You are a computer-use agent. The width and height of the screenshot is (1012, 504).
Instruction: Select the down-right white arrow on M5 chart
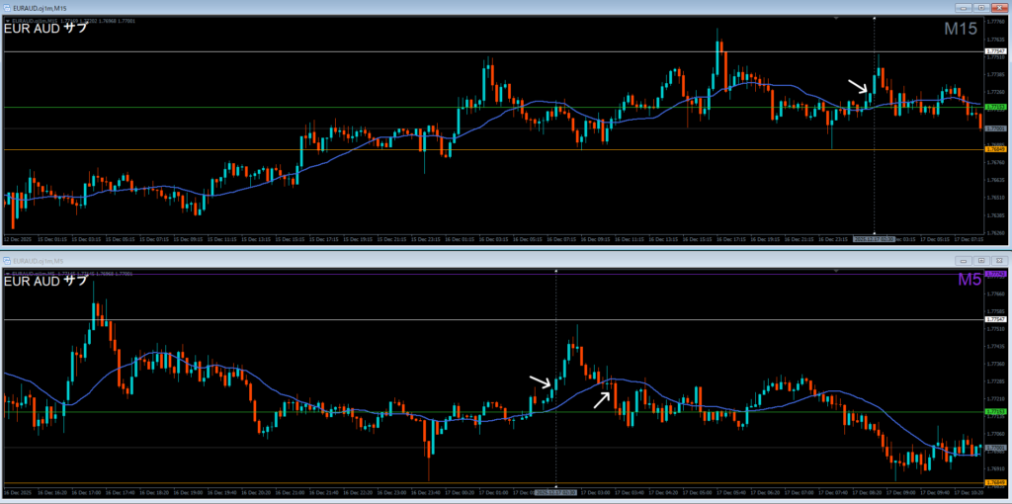pyautogui.click(x=541, y=381)
